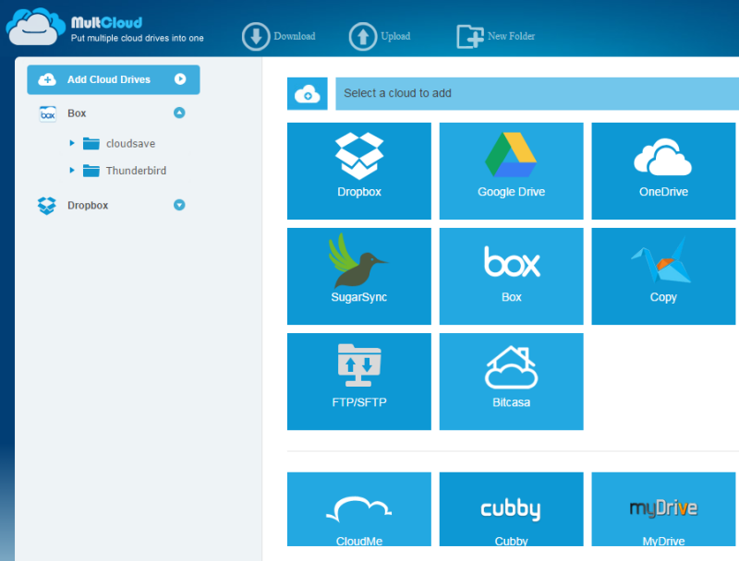Collapse the Box drive in the sidebar
739x561 pixels.
[180, 113]
